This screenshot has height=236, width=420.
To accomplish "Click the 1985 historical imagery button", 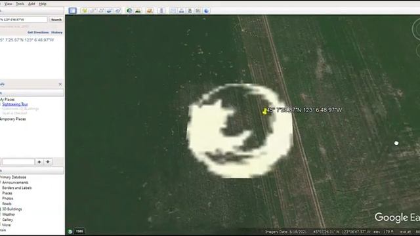I will (x=79, y=231).
